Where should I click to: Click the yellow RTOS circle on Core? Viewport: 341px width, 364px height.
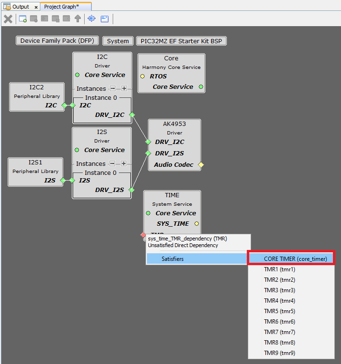[142, 77]
